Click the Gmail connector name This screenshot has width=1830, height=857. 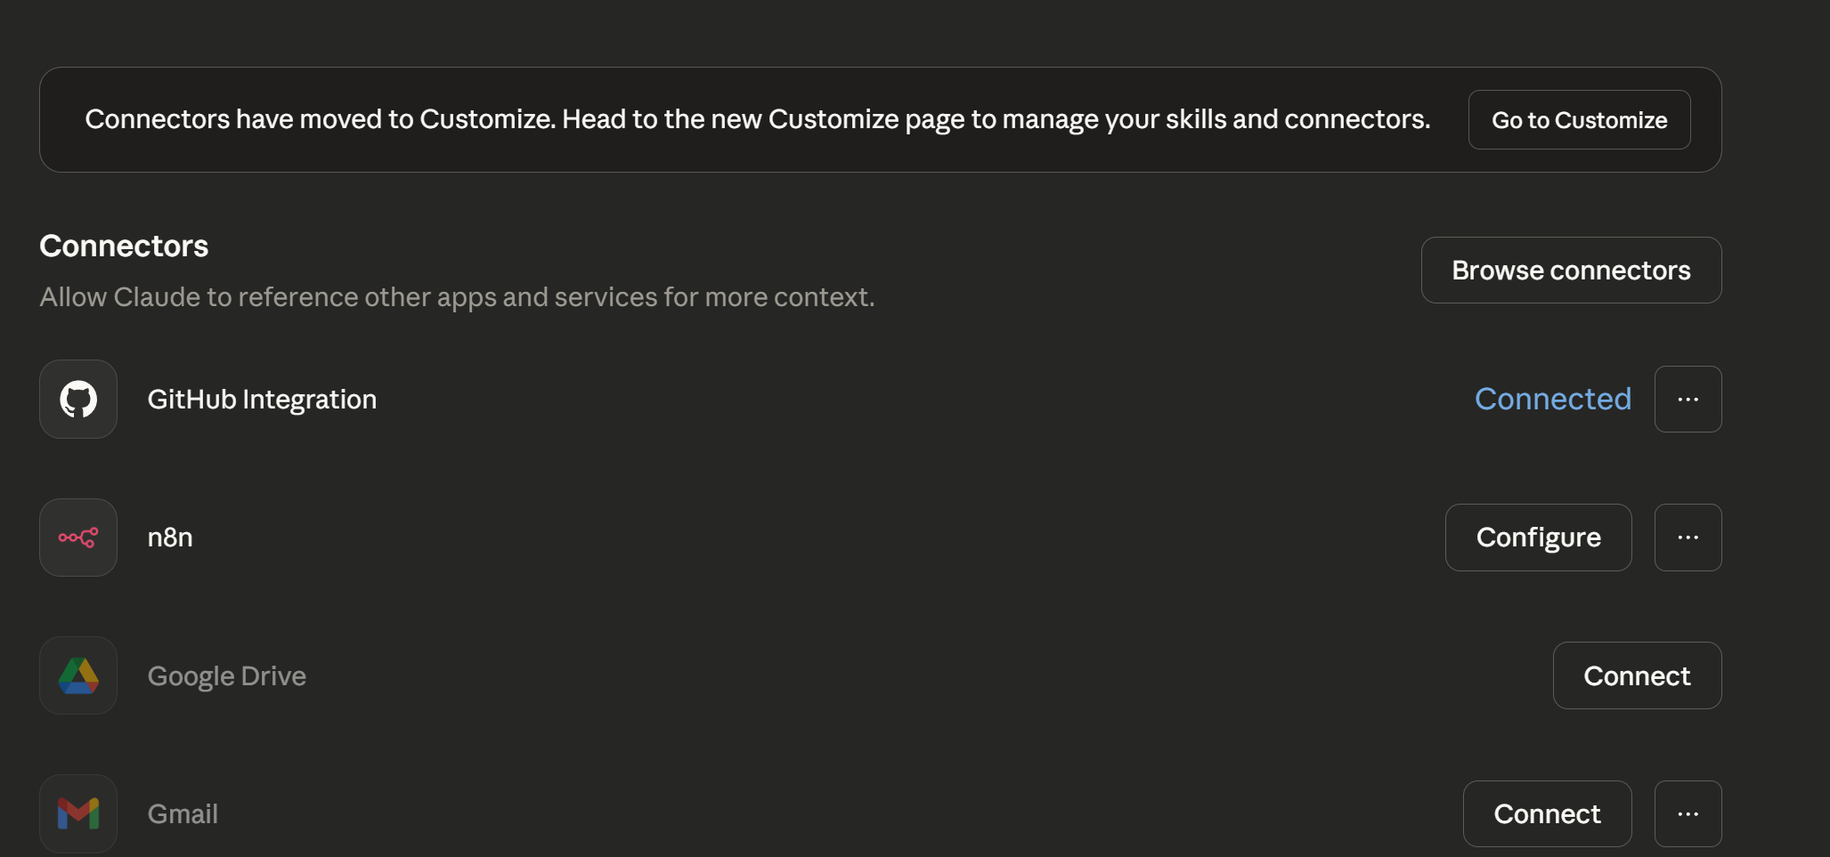(183, 813)
